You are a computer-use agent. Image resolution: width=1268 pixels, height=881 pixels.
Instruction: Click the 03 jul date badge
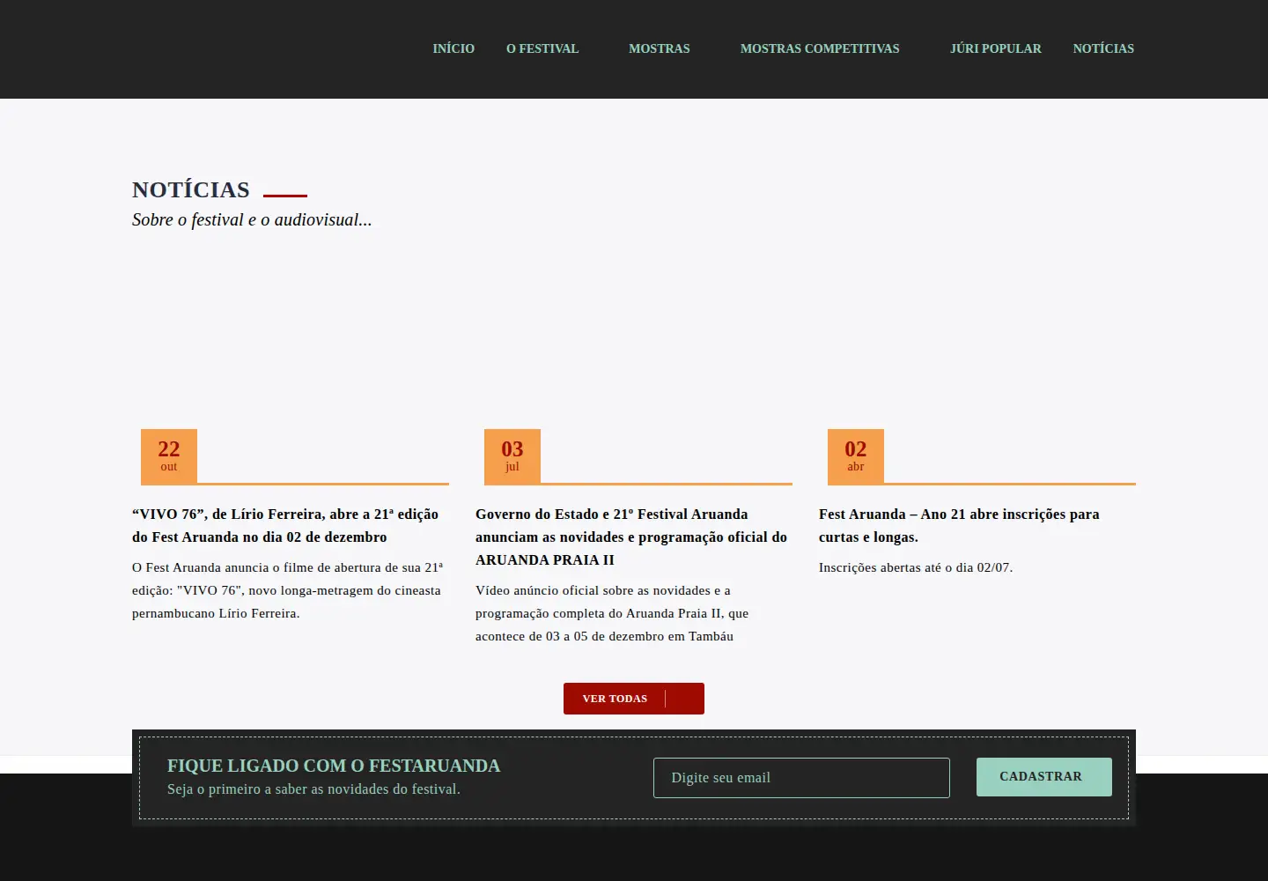pos(512,456)
